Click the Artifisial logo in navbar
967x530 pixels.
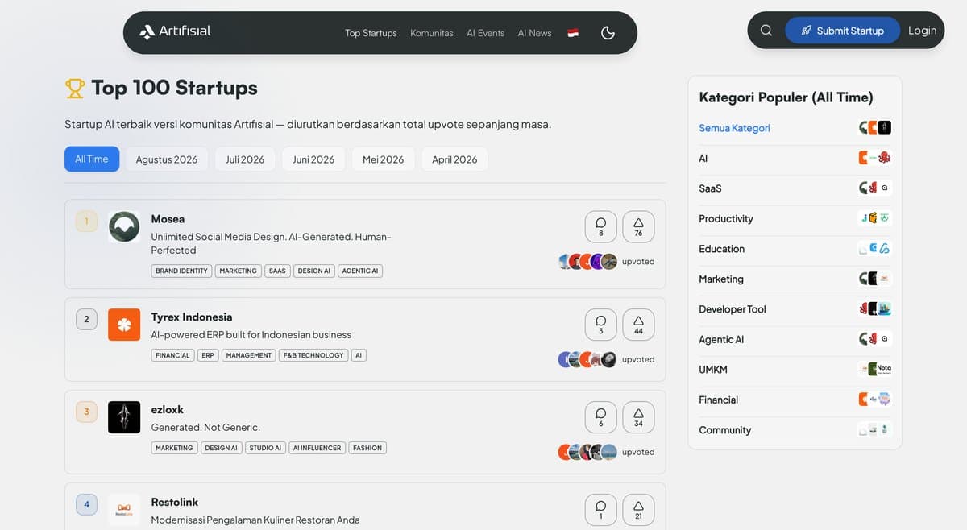(175, 31)
